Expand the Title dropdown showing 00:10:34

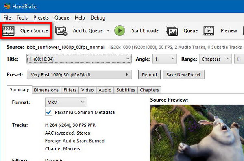pos(79,59)
